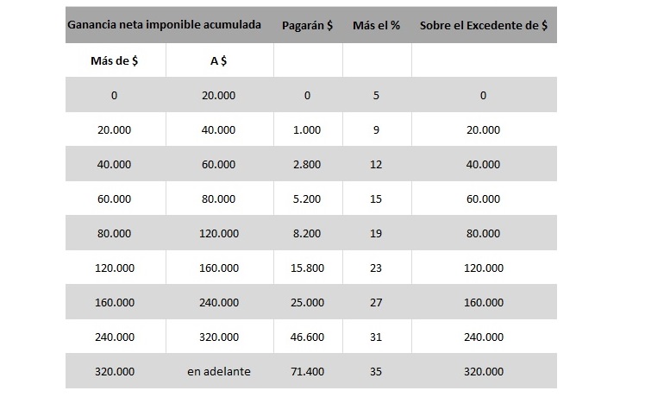Image resolution: width=645 pixels, height=397 pixels.
Task: Click the 27 percent cell
Action: point(377,302)
